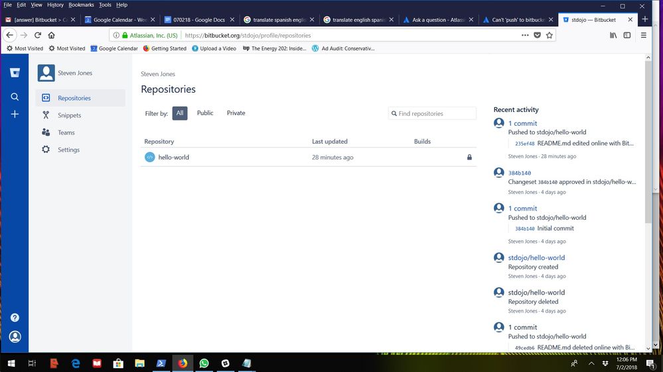Open page actions three-dot menu
663x372 pixels.
tap(525, 36)
